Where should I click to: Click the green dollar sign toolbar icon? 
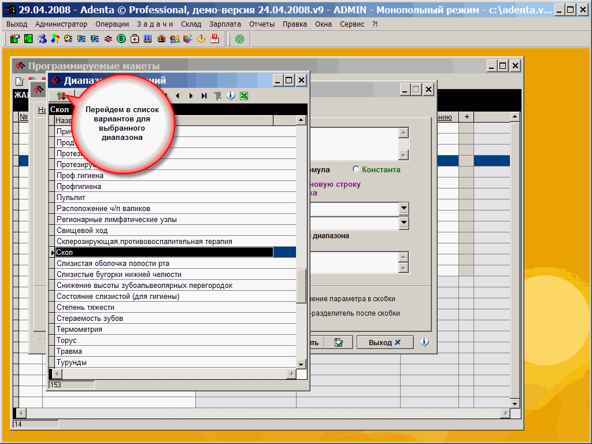pos(121,39)
